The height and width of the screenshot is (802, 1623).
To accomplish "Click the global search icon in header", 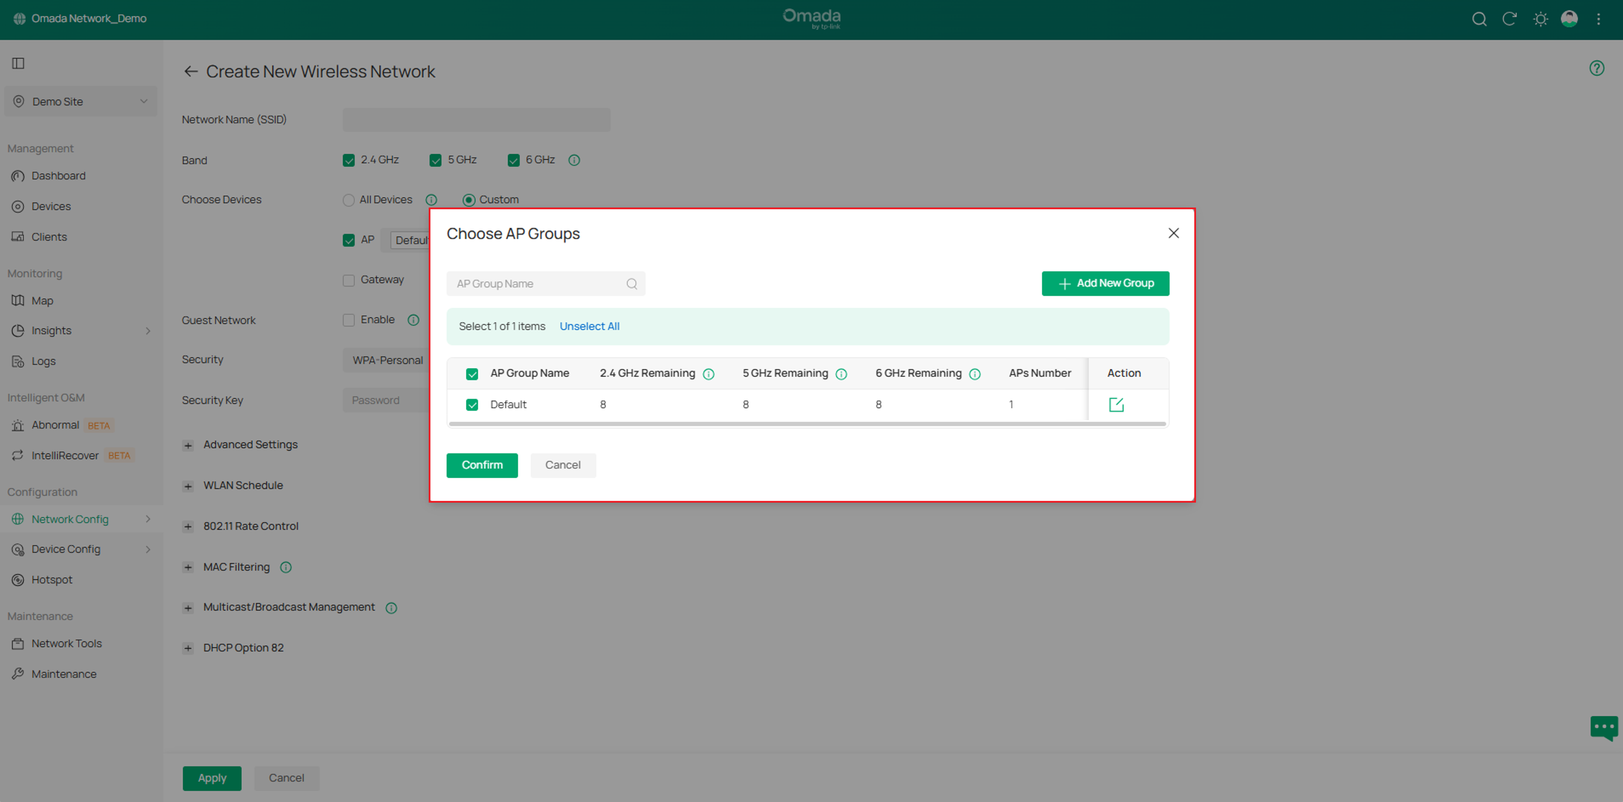I will [1479, 19].
